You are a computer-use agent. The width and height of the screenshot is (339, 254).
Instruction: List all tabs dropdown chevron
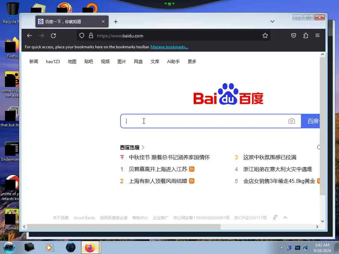(272, 21)
